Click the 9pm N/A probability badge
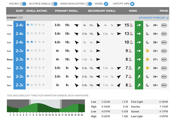Image resolution: width=172 pixels, height=120 pixels. tap(164, 85)
